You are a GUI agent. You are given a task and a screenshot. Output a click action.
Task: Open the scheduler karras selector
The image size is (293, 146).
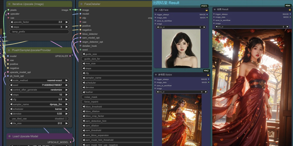pos(39,109)
